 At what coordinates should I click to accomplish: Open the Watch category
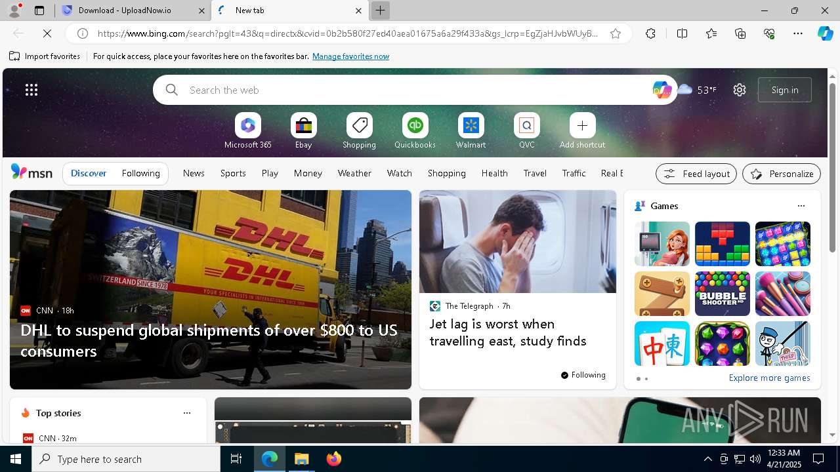point(400,173)
